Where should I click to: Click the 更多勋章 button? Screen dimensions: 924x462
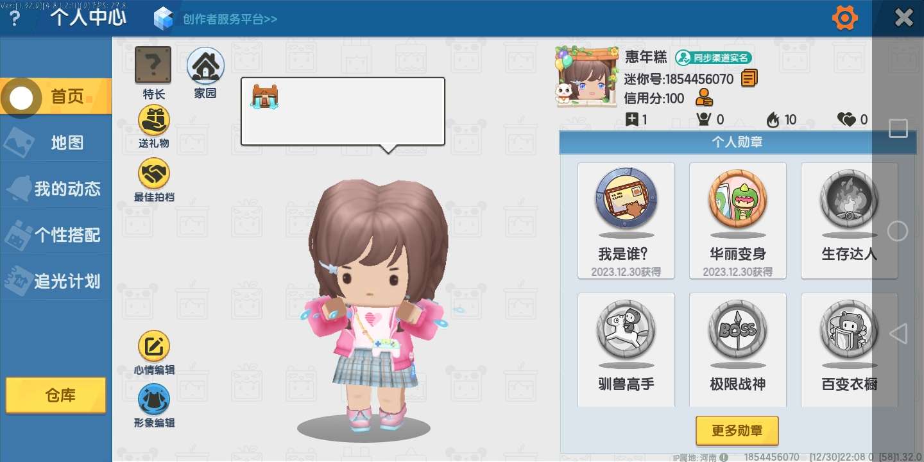click(x=737, y=431)
